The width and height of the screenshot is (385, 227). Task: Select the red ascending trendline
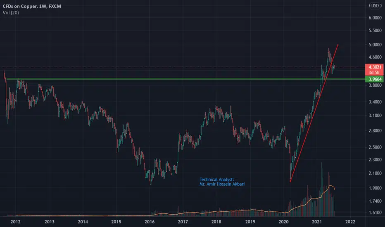click(314, 113)
